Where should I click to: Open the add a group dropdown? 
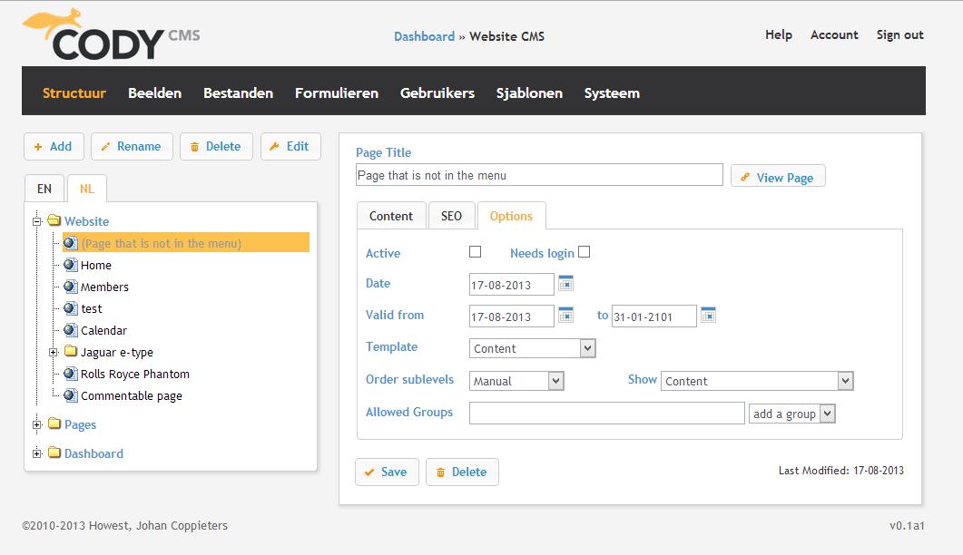(x=791, y=414)
